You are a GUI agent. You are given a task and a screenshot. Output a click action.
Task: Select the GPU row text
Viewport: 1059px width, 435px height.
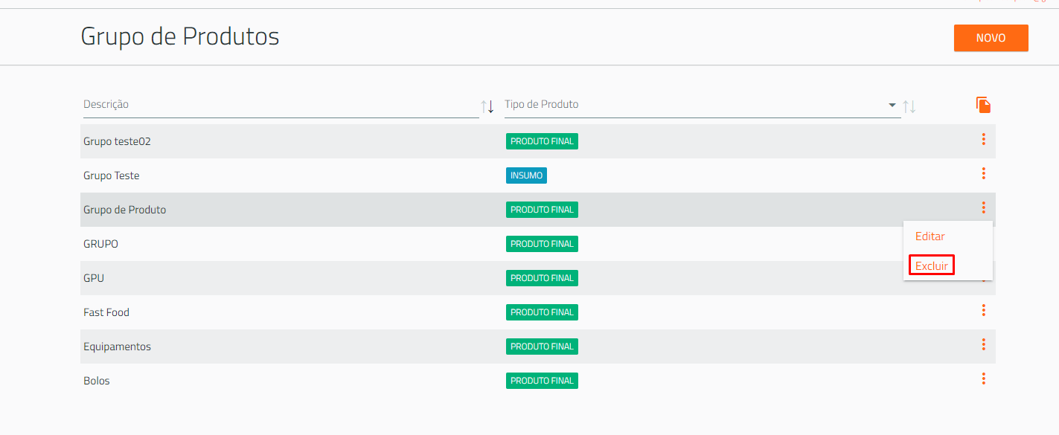click(94, 278)
